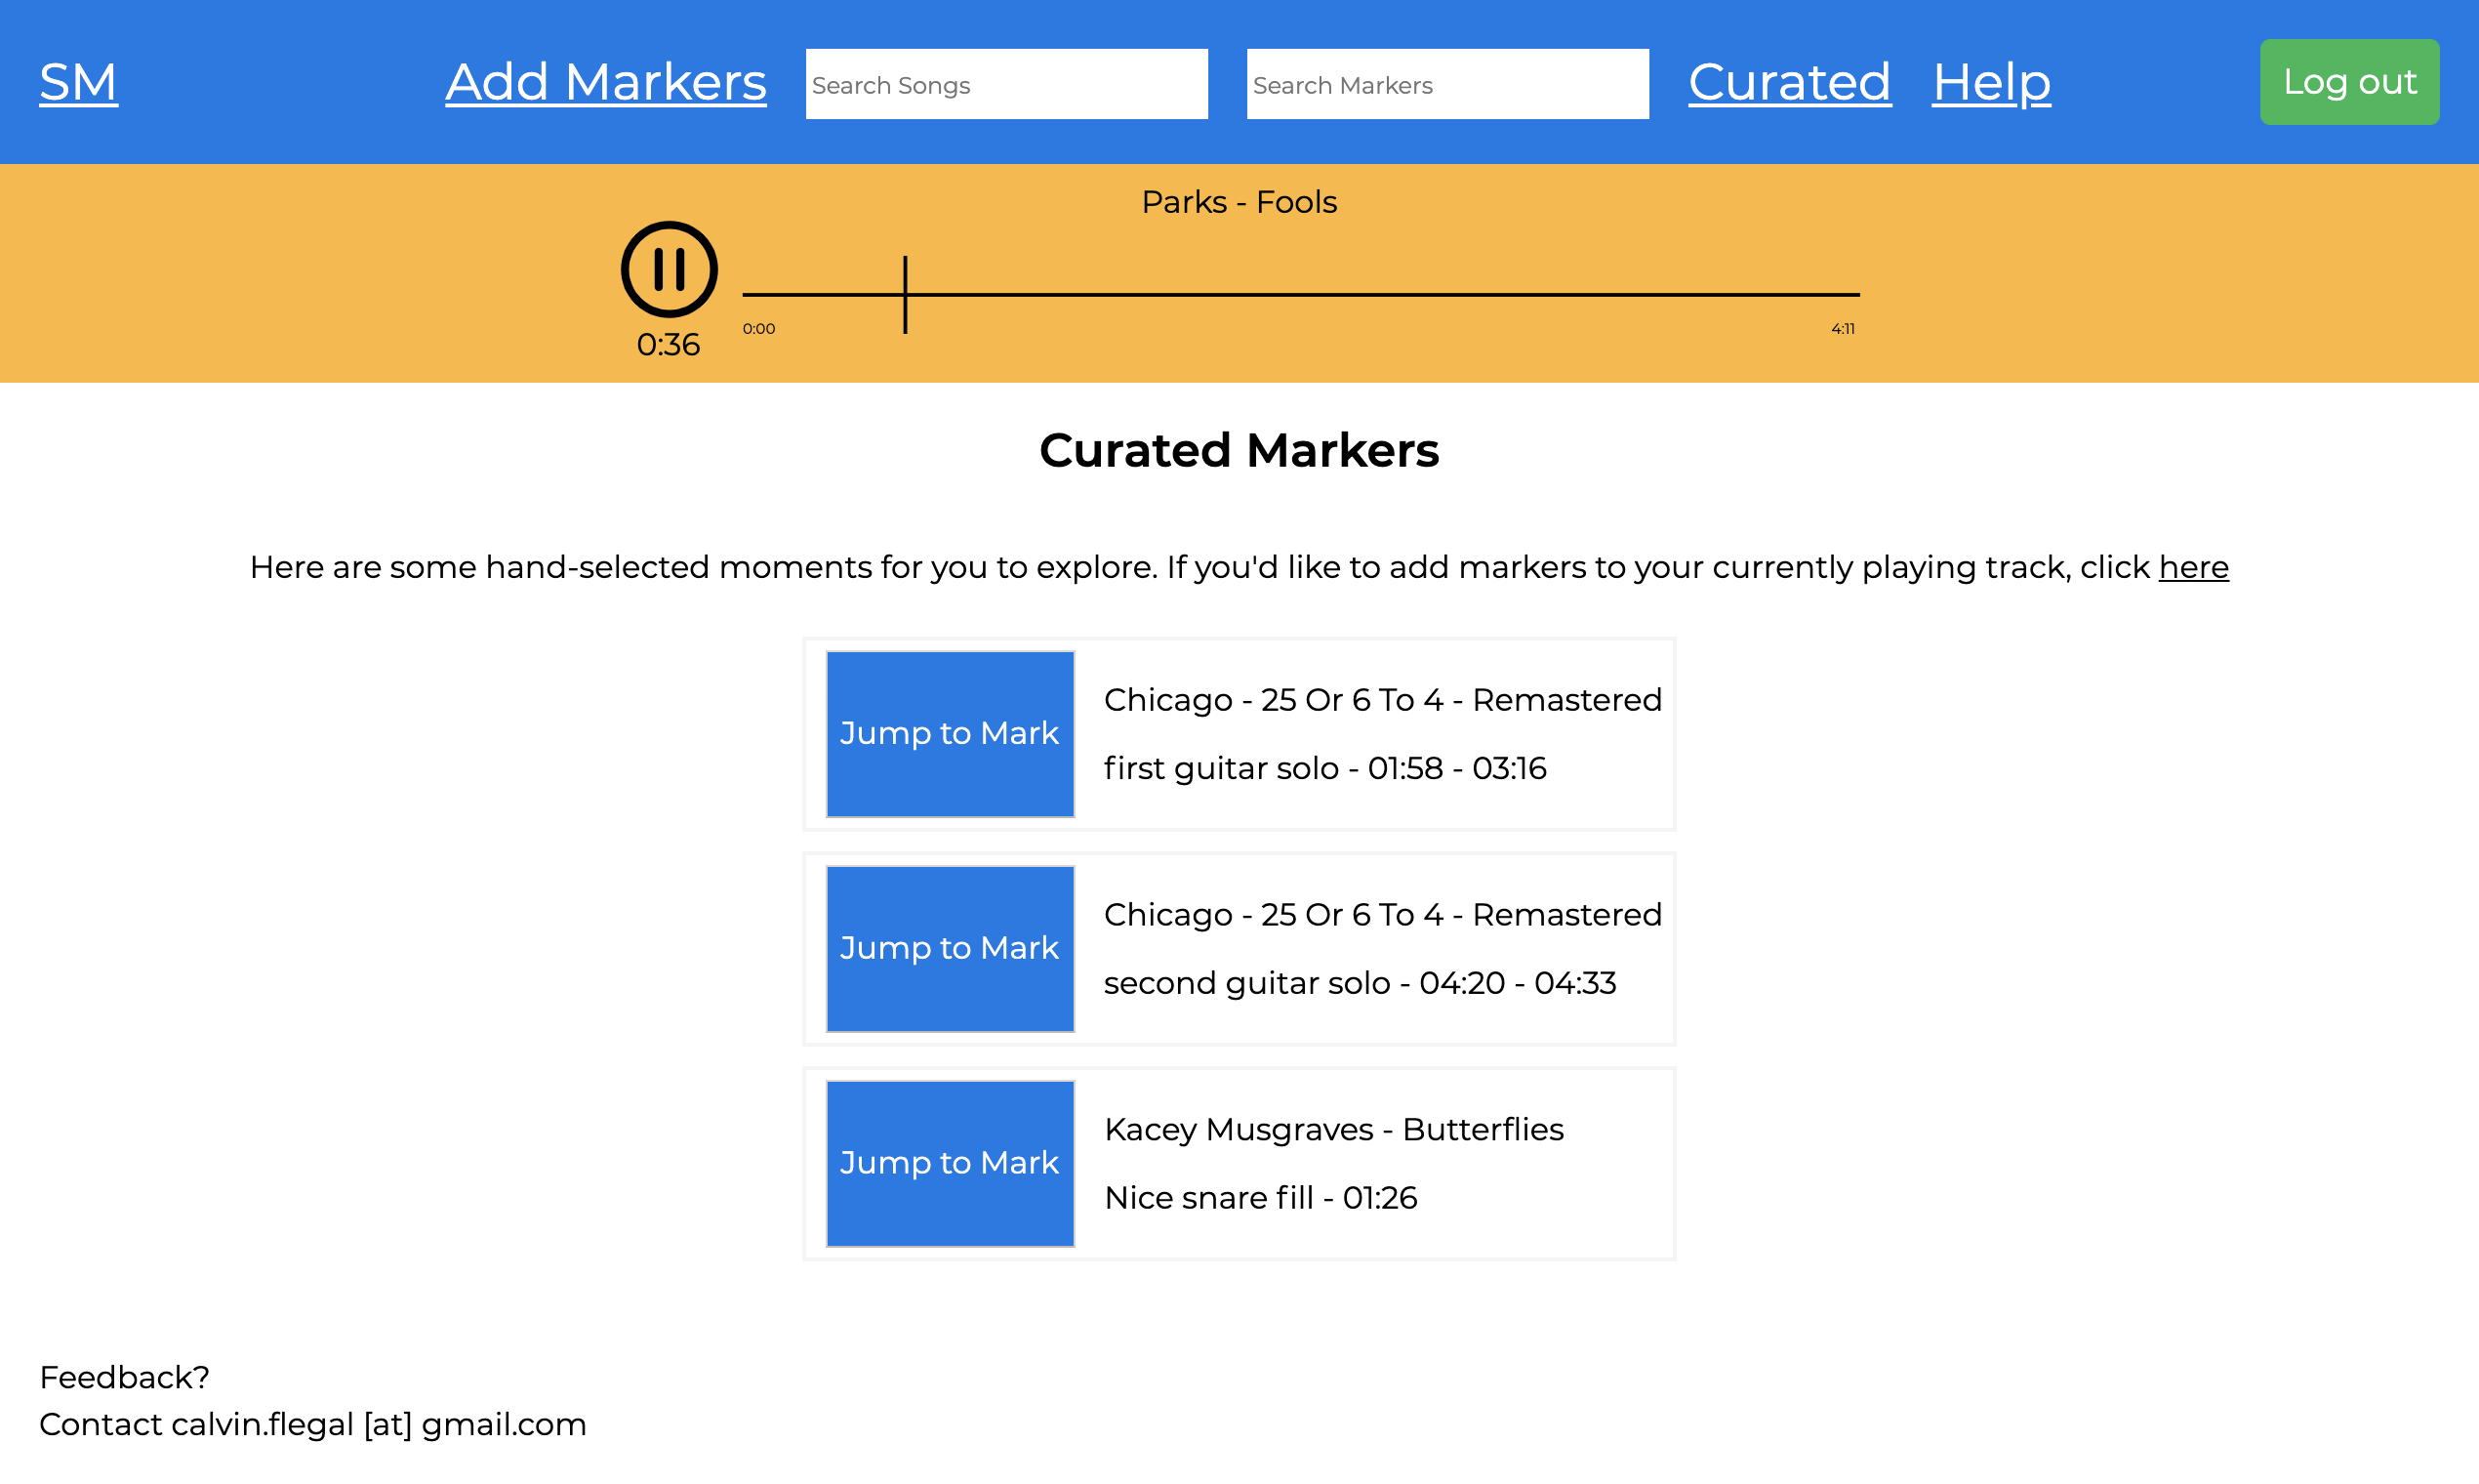The height and width of the screenshot is (1484, 2479).
Task: Click the 4:11 track duration label
Action: [x=1843, y=327]
